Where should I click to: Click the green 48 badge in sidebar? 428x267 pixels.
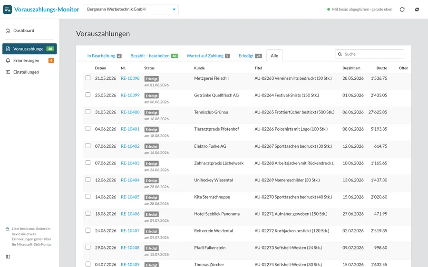pyautogui.click(x=50, y=49)
